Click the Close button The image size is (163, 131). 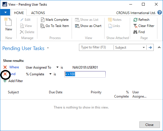click(150, 125)
